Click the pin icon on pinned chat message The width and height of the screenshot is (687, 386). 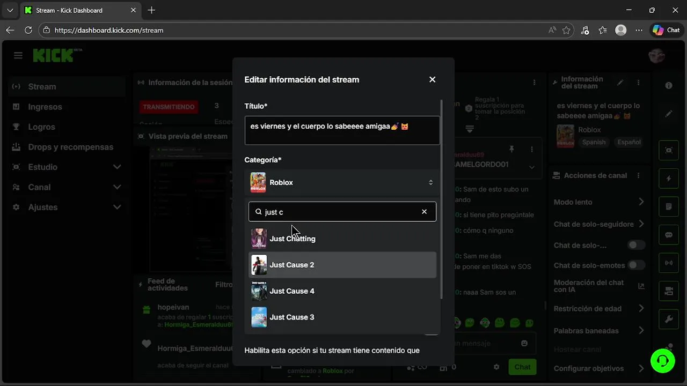[511, 149]
